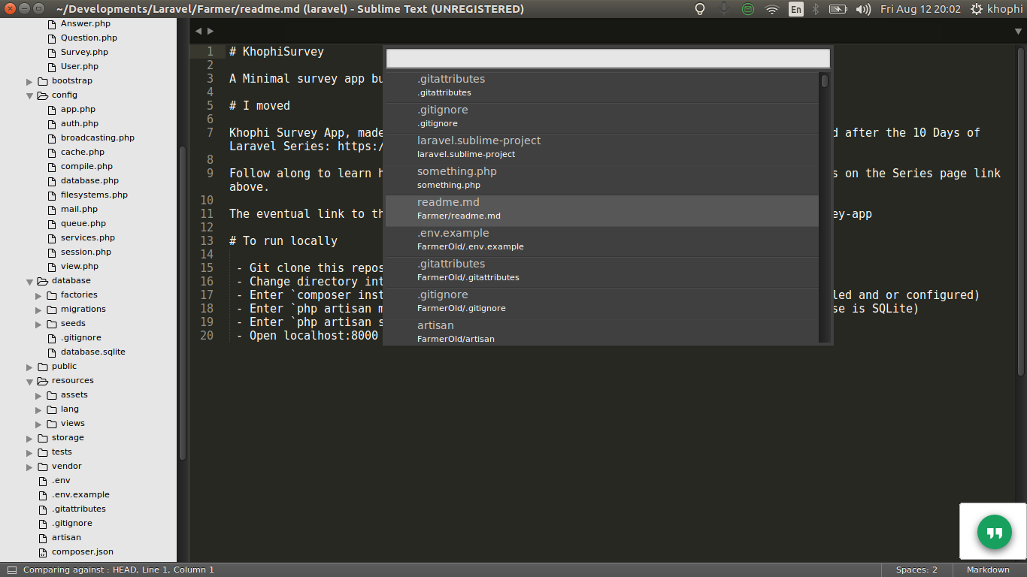
Task: Click the battery status icon
Action: [x=838, y=9]
